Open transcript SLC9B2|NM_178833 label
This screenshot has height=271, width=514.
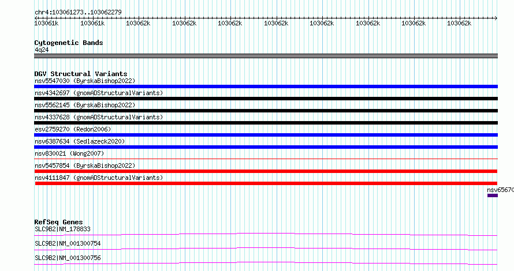(x=62, y=229)
